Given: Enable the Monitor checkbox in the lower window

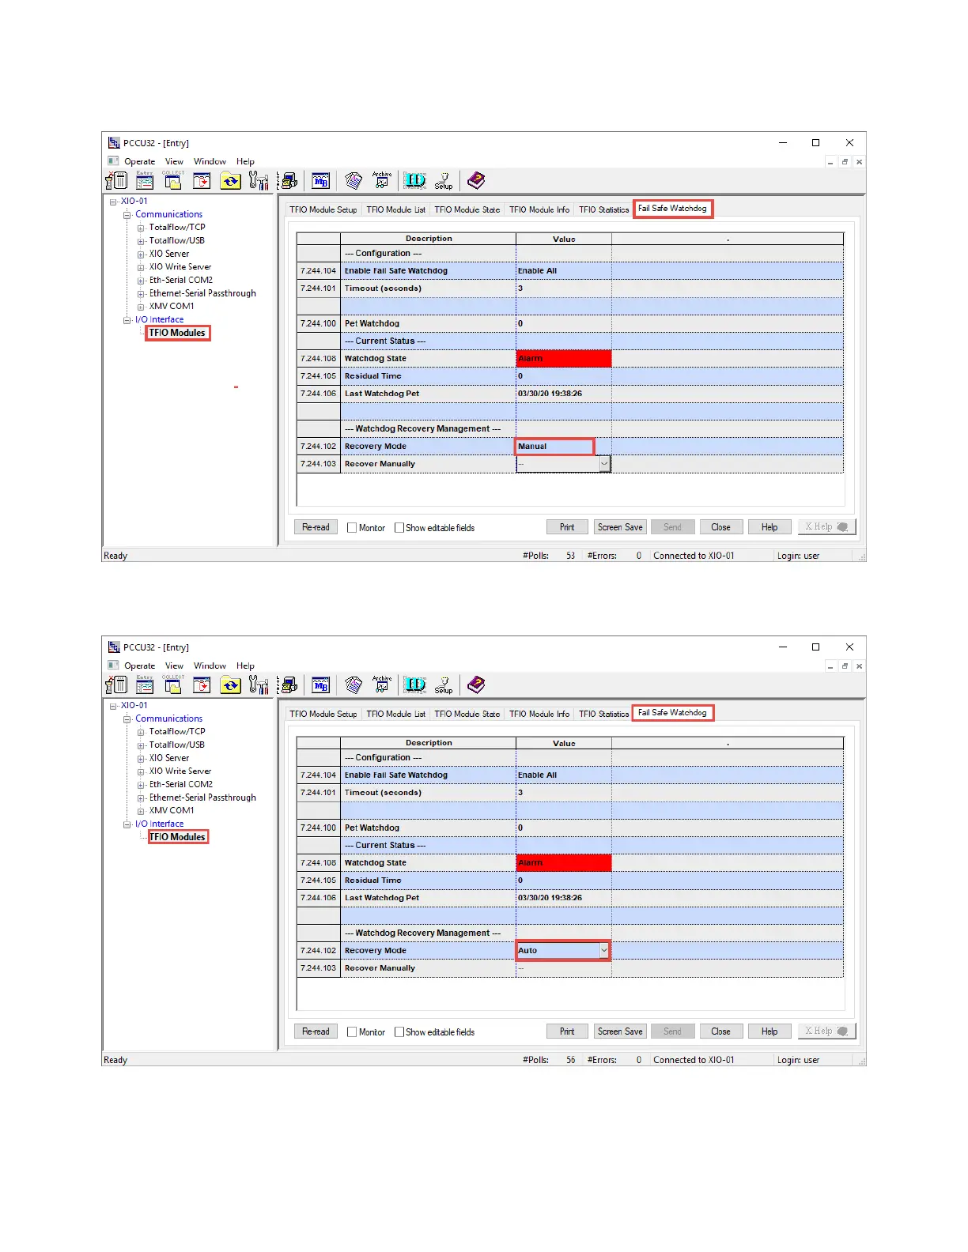Looking at the screenshot, I should coord(352,1032).
